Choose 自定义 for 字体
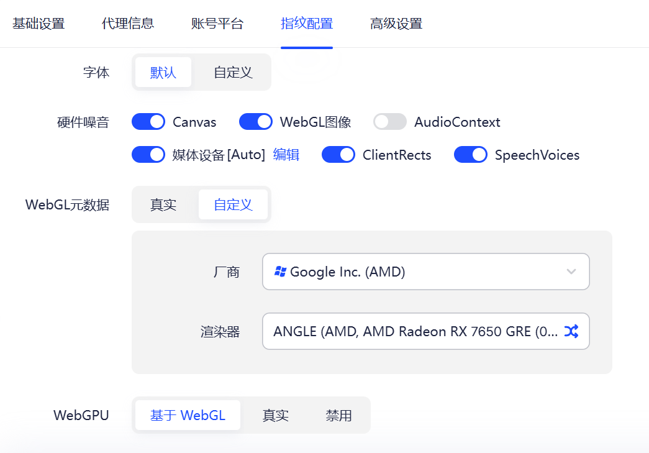The width and height of the screenshot is (649, 453). click(233, 72)
